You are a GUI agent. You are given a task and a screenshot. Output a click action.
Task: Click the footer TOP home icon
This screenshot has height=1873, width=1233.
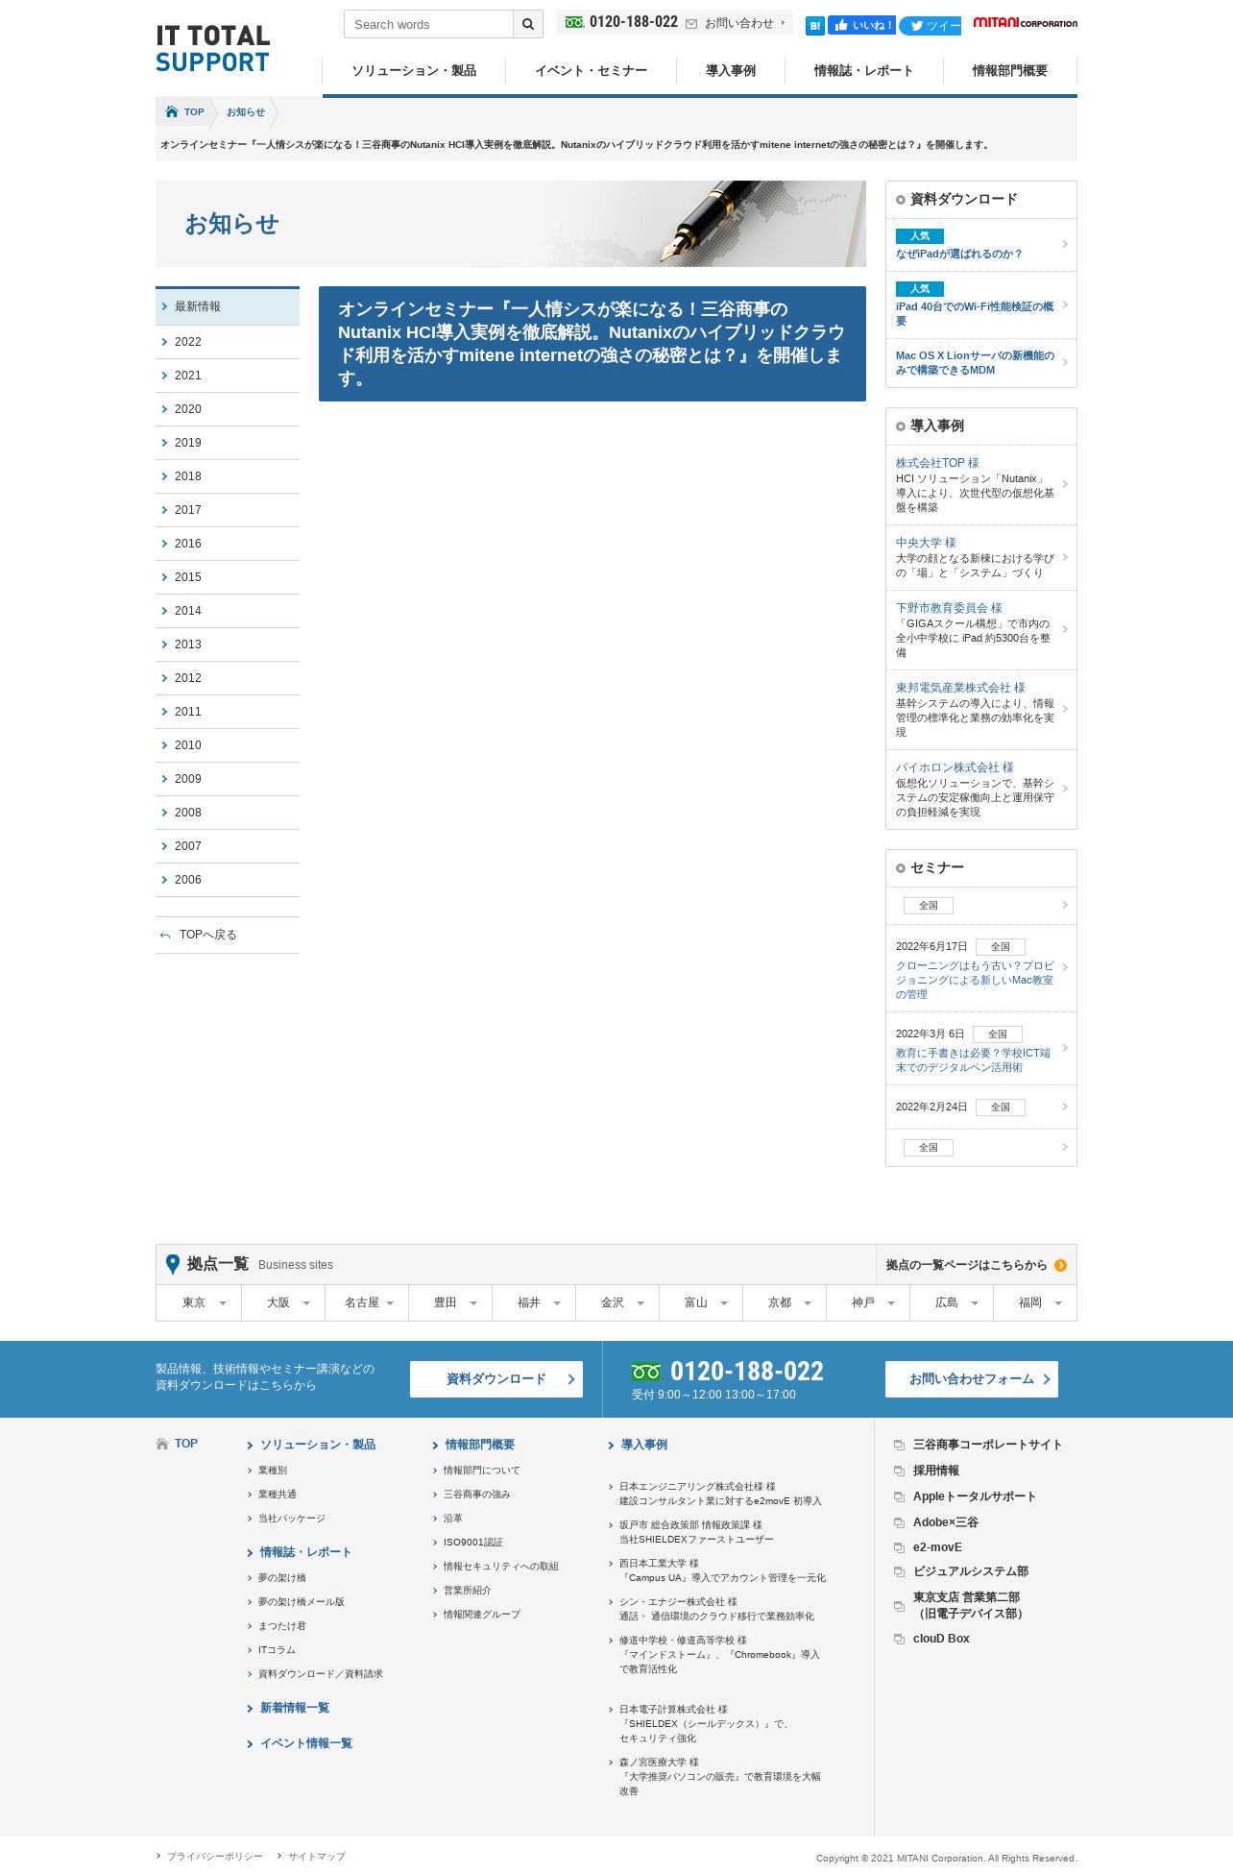161,1444
